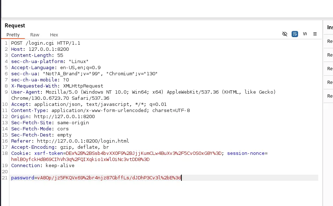This screenshot has width=333, height=206.
Task: Open the hamburger options menu icon
Action: [x=315, y=34]
